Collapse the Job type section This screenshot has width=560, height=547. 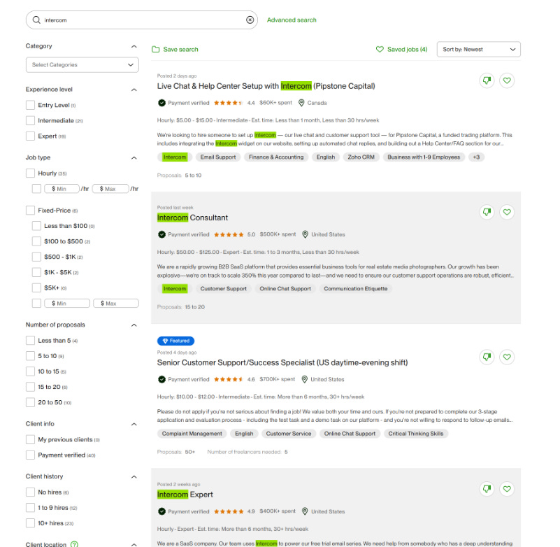[134, 158]
